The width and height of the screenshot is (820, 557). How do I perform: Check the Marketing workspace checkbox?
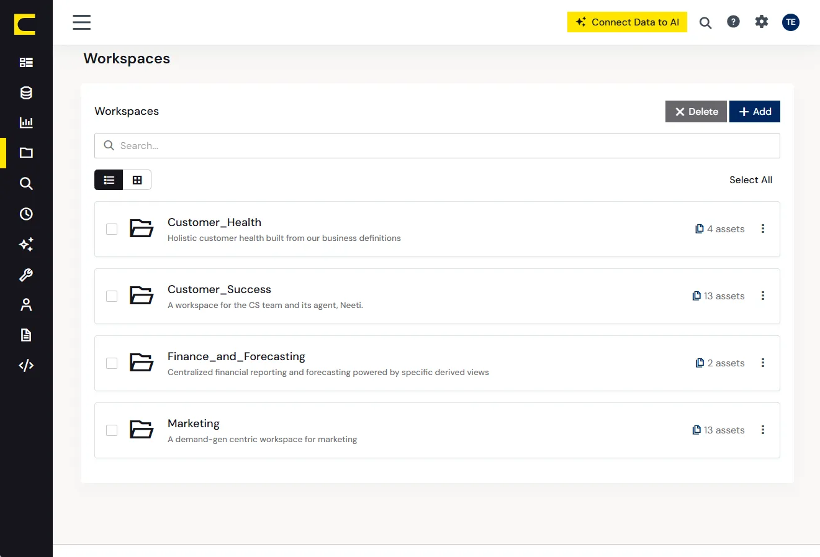[x=112, y=430]
